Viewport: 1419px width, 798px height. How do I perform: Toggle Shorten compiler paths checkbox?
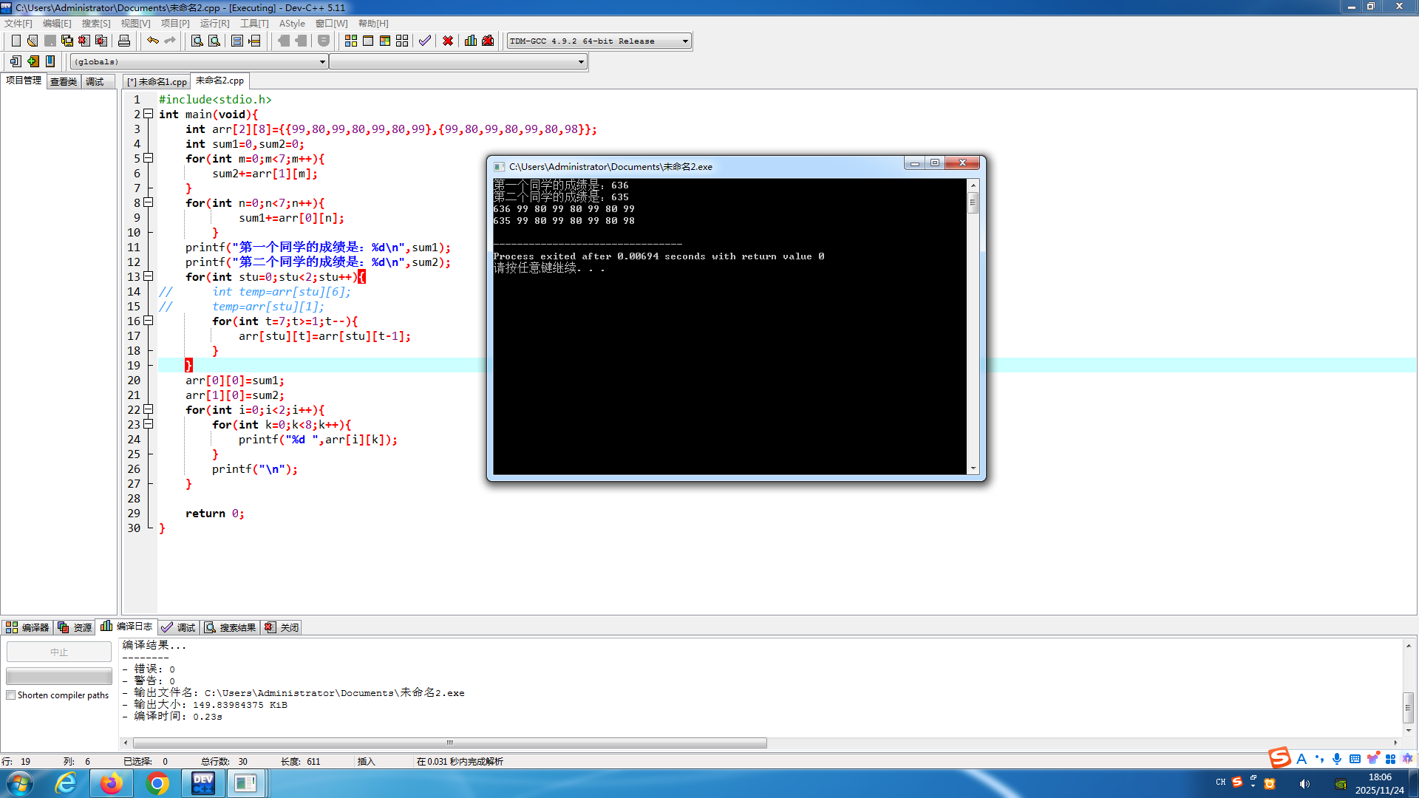tap(11, 695)
